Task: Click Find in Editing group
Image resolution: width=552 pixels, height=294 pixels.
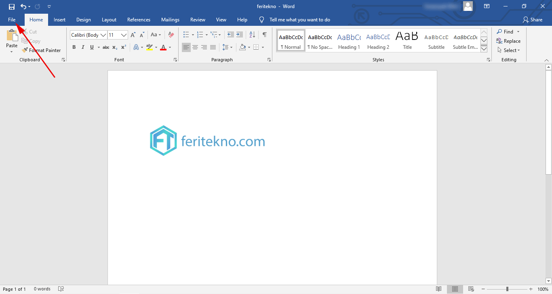Action: [x=505, y=32]
